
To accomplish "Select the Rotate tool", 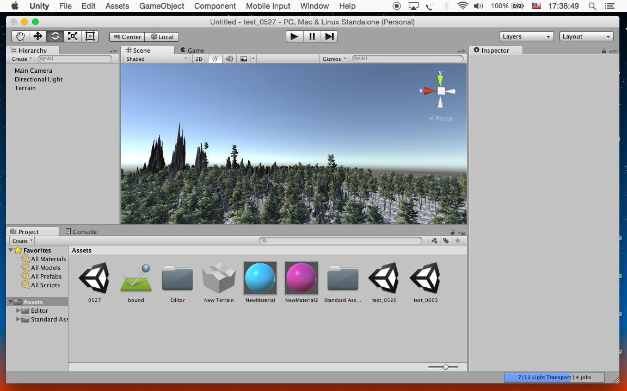I will point(55,36).
